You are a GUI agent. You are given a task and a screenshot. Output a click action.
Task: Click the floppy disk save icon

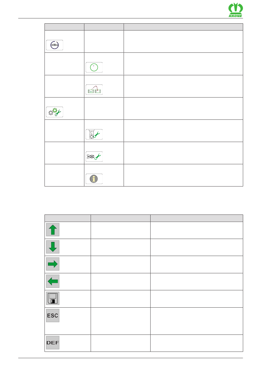coord(53,298)
